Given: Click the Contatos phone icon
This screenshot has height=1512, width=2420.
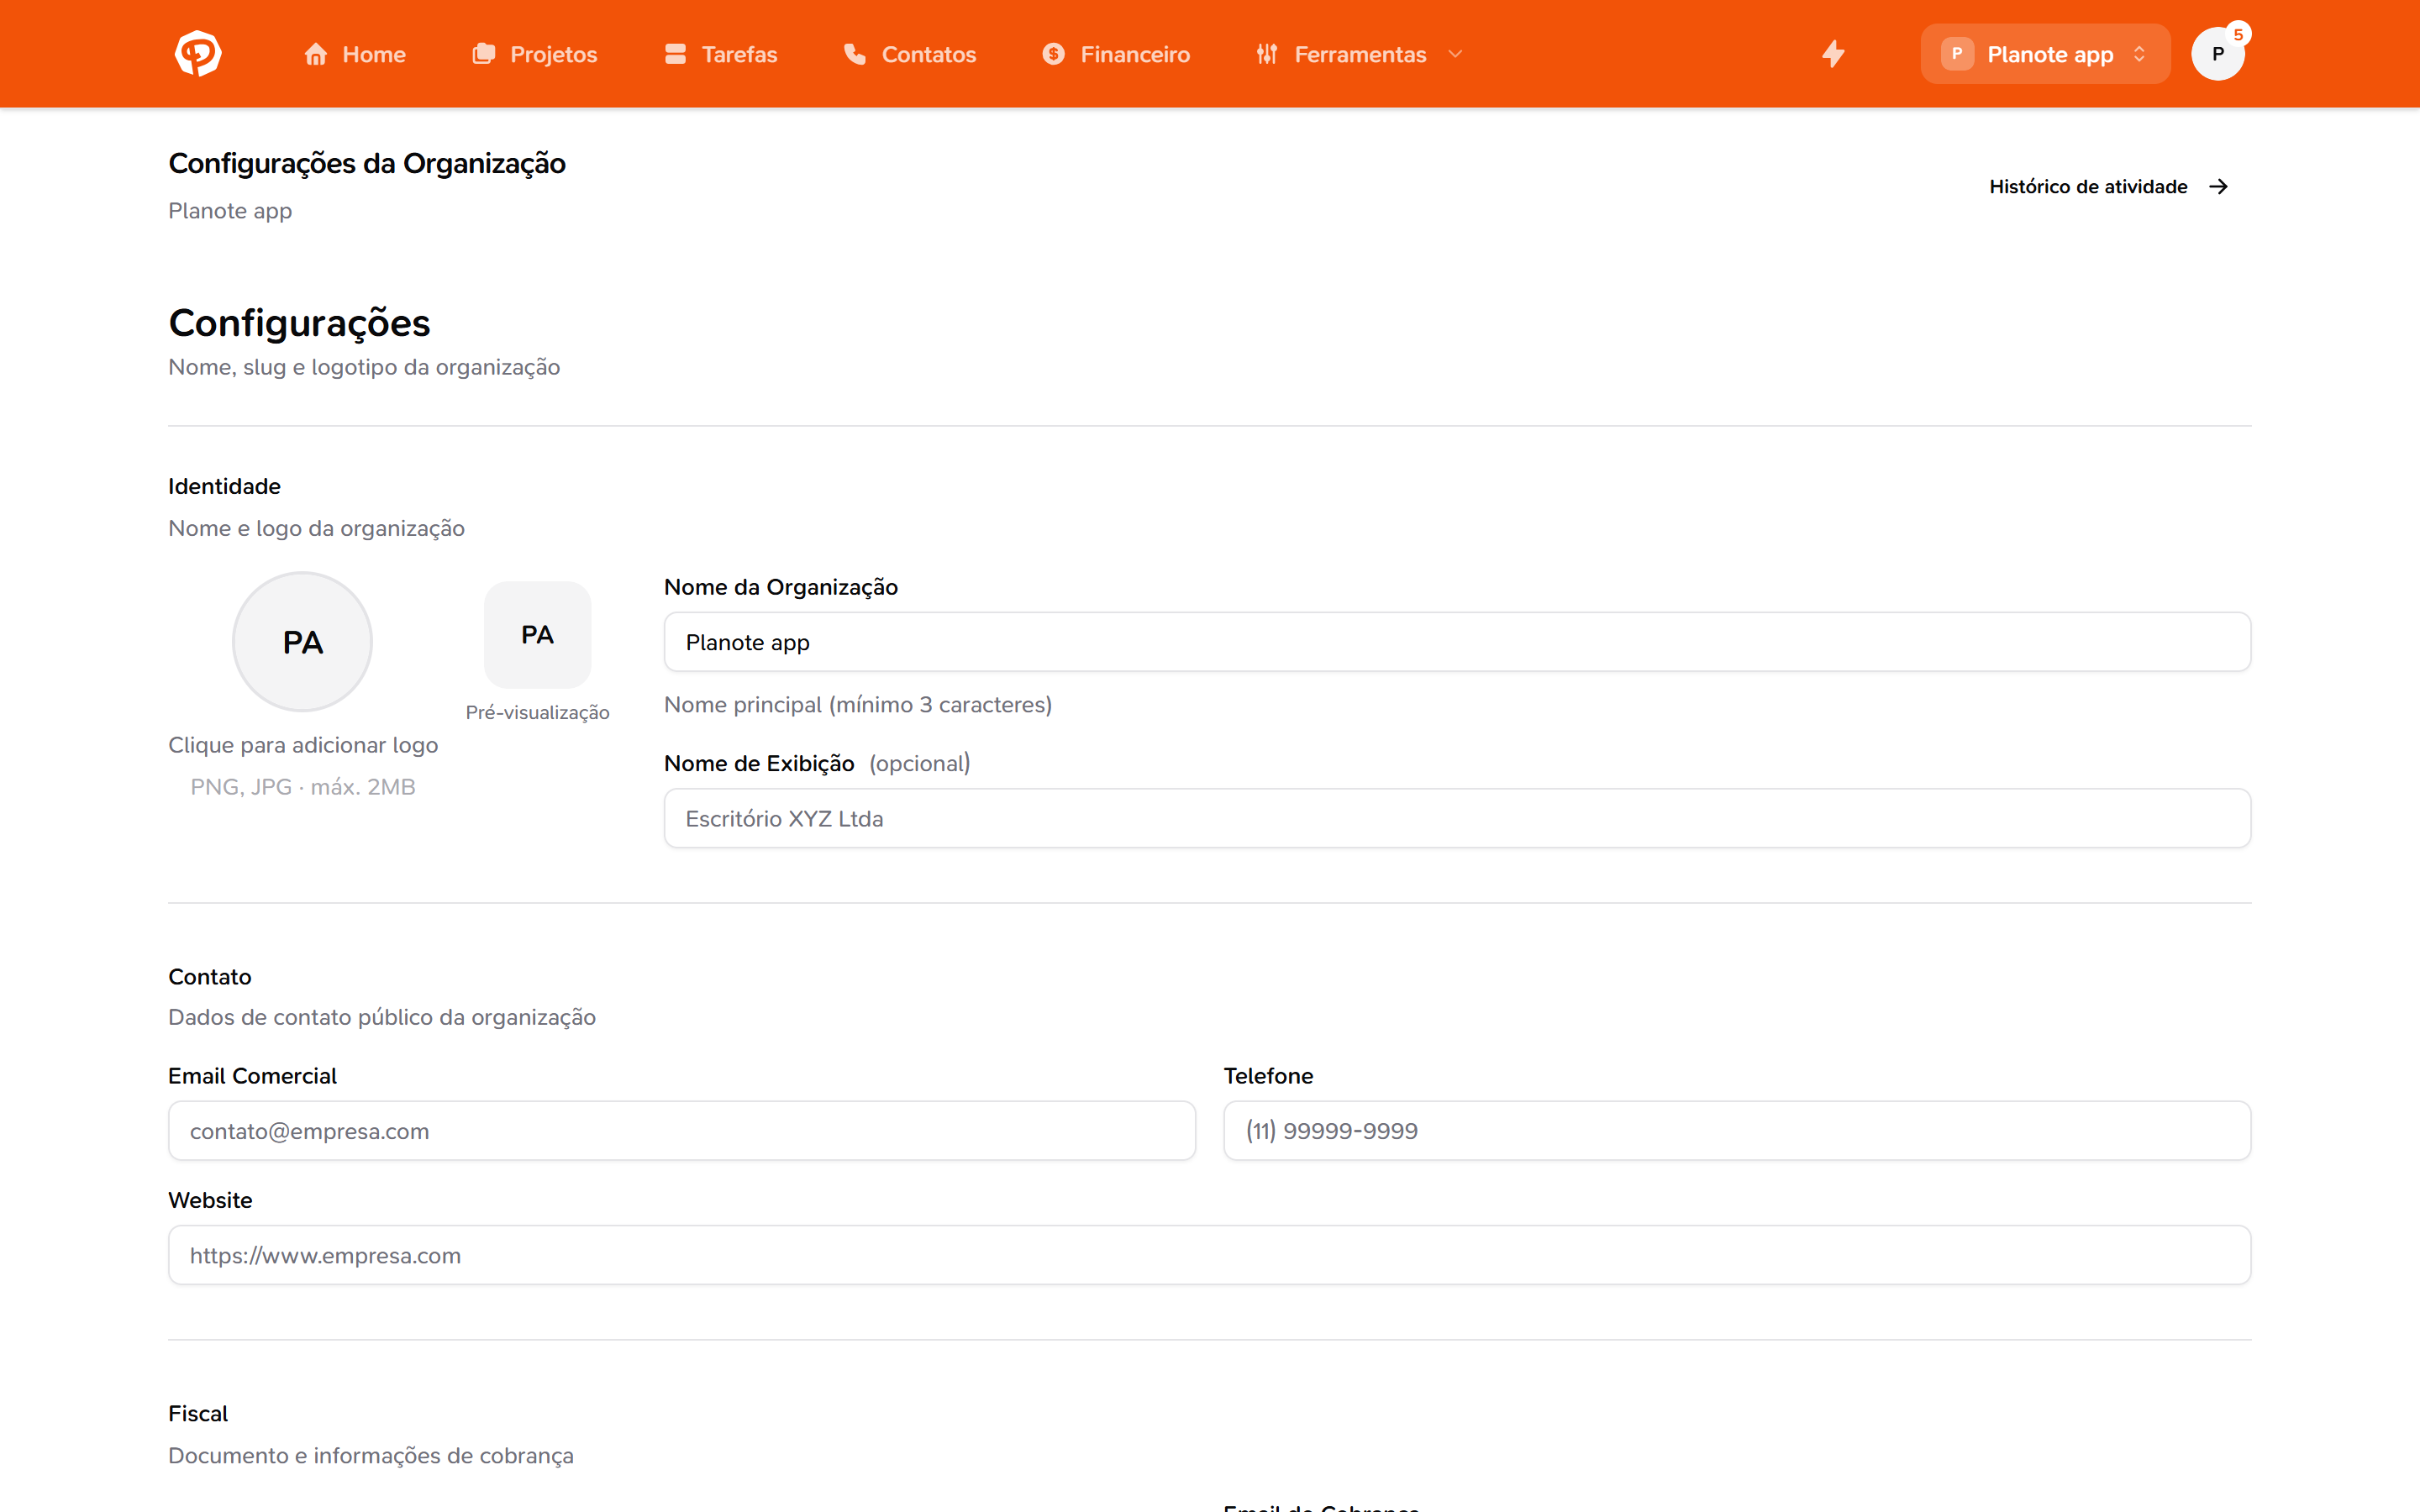Looking at the screenshot, I should [855, 54].
